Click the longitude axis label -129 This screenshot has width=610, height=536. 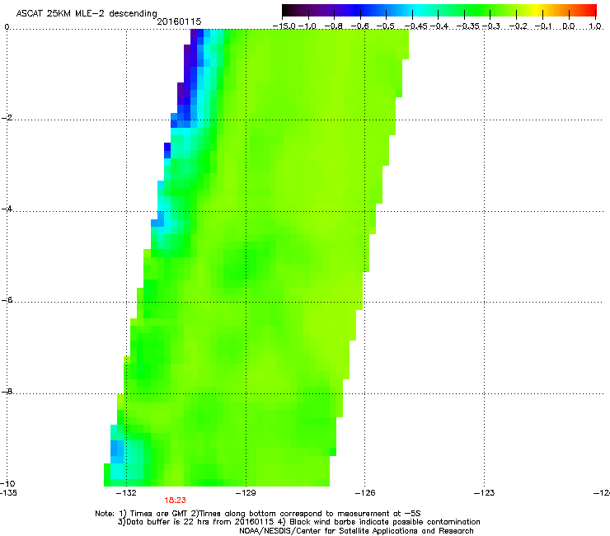pos(246,493)
